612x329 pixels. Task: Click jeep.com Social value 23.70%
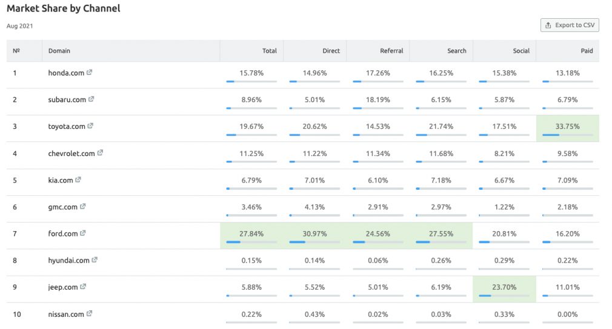(504, 287)
